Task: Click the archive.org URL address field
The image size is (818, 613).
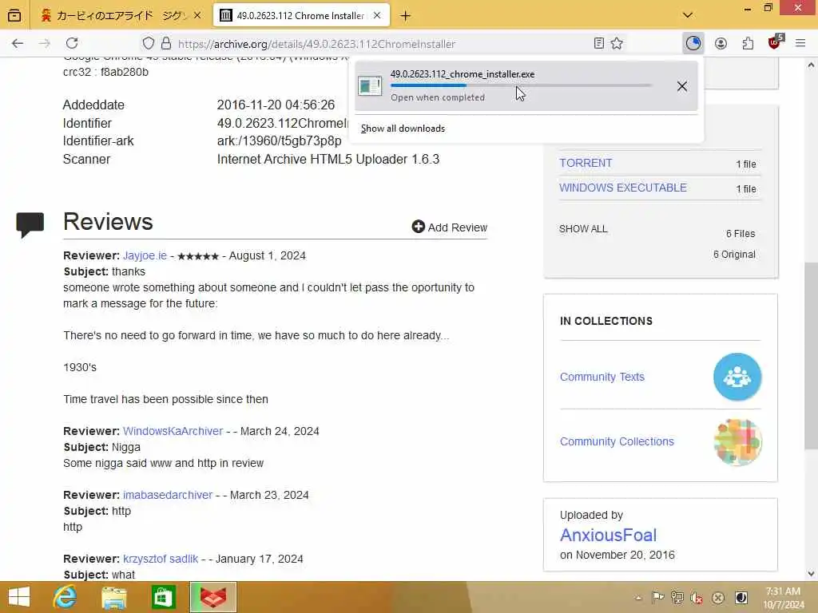Action: [316, 44]
